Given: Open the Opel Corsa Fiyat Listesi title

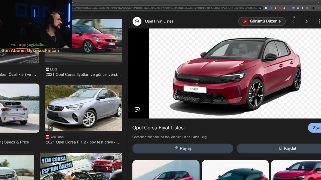Looking at the screenshot, I should [x=158, y=128].
